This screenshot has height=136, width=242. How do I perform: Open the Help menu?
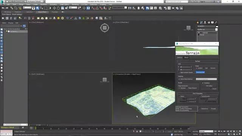click(110, 5)
